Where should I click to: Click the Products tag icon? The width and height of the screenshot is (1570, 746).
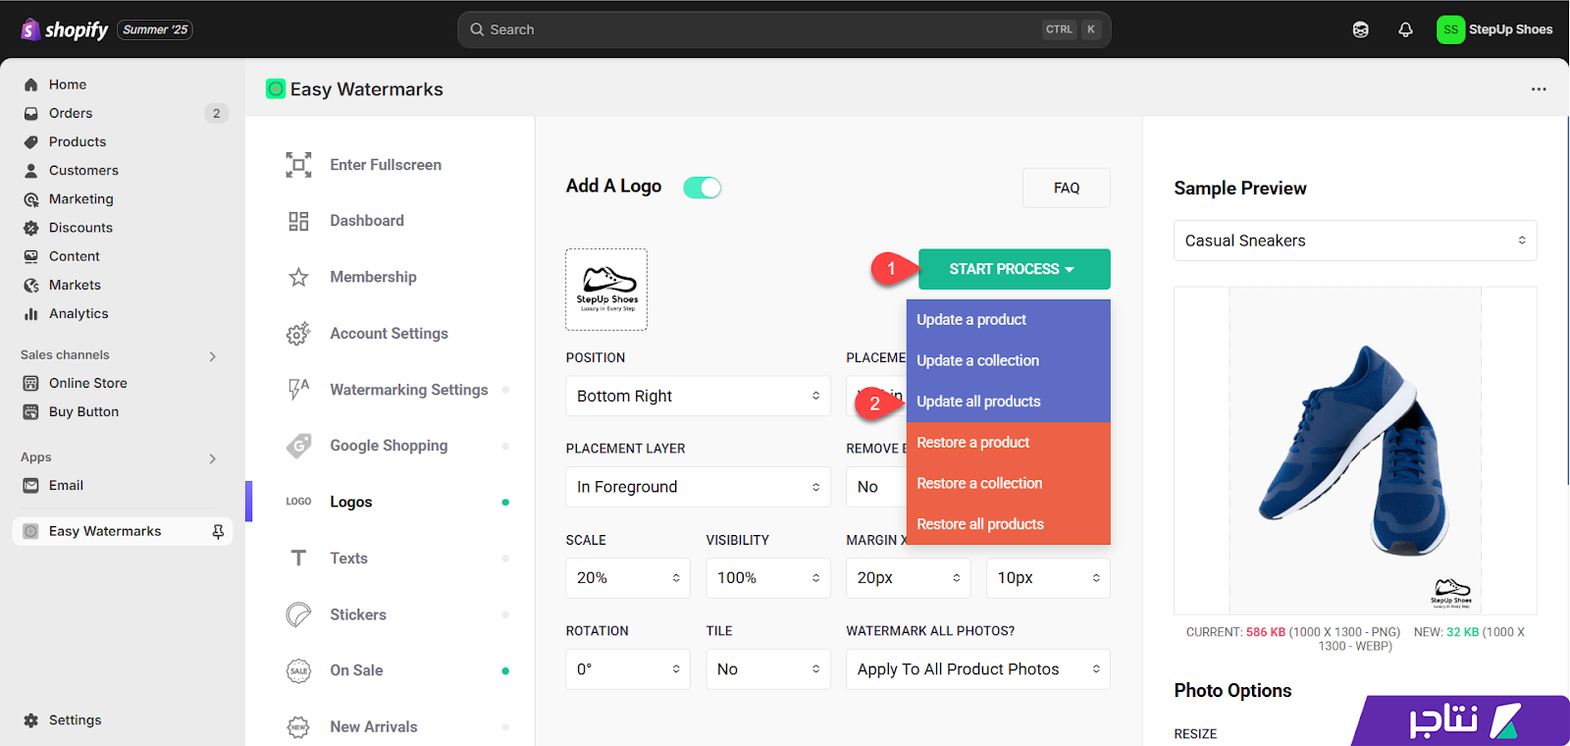click(31, 141)
